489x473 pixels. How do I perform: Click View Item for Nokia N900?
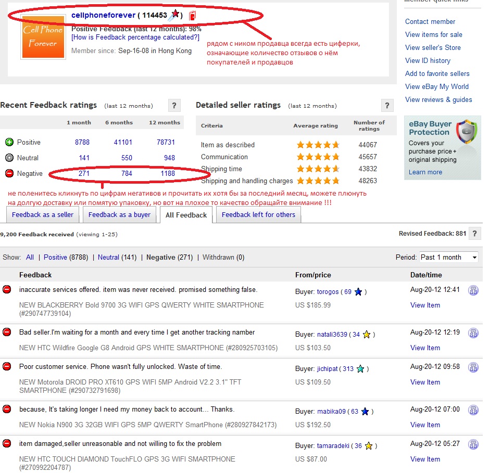tap(425, 425)
